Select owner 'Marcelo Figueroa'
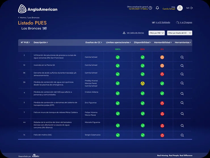The image size is (210, 158). pos(93,122)
